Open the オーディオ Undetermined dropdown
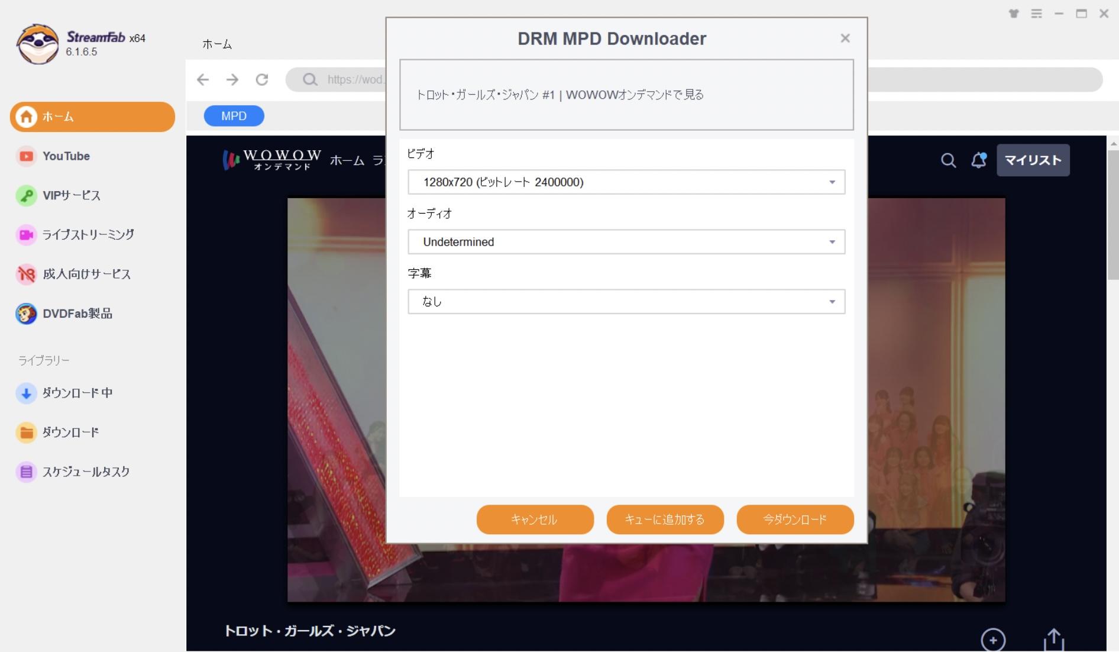This screenshot has width=1119, height=652. coord(626,241)
